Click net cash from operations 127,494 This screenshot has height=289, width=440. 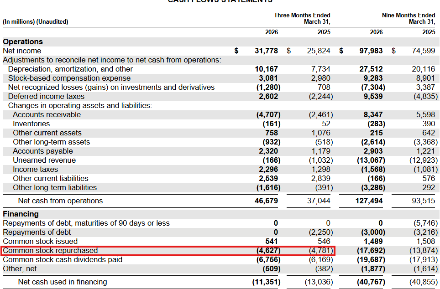[x=369, y=201]
